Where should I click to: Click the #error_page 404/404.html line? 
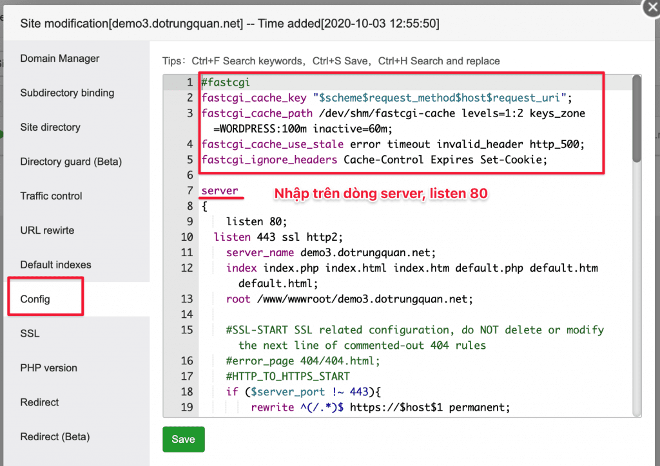click(x=303, y=361)
